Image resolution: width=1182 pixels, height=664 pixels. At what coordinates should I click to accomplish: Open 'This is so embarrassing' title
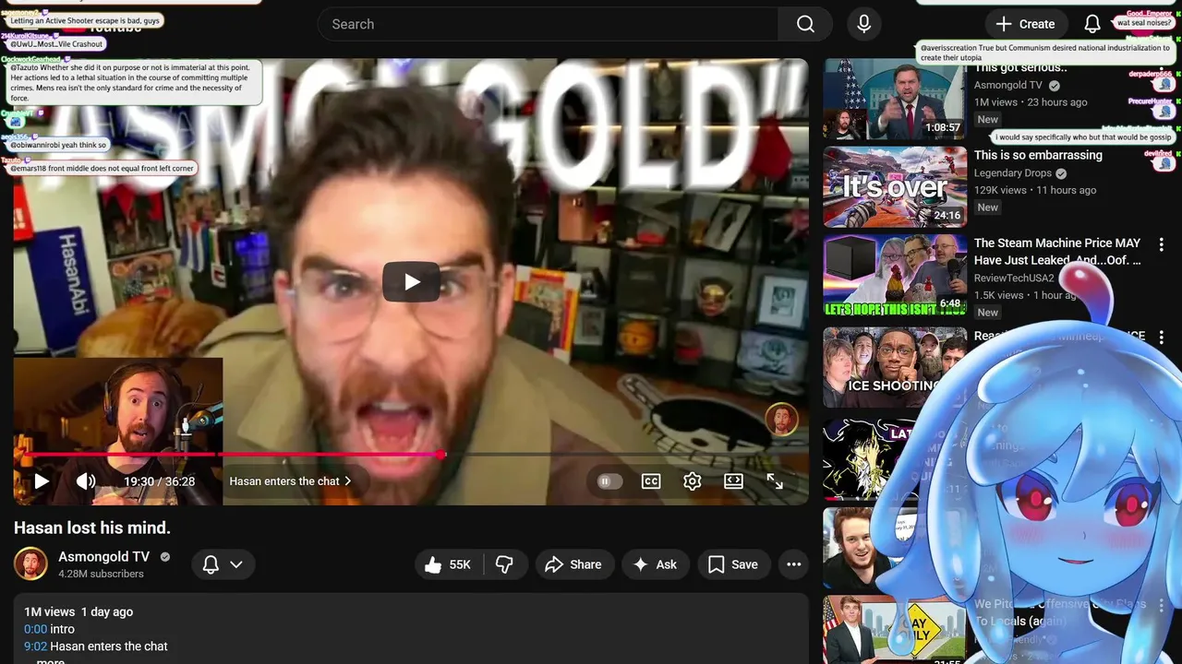[x=1038, y=155]
